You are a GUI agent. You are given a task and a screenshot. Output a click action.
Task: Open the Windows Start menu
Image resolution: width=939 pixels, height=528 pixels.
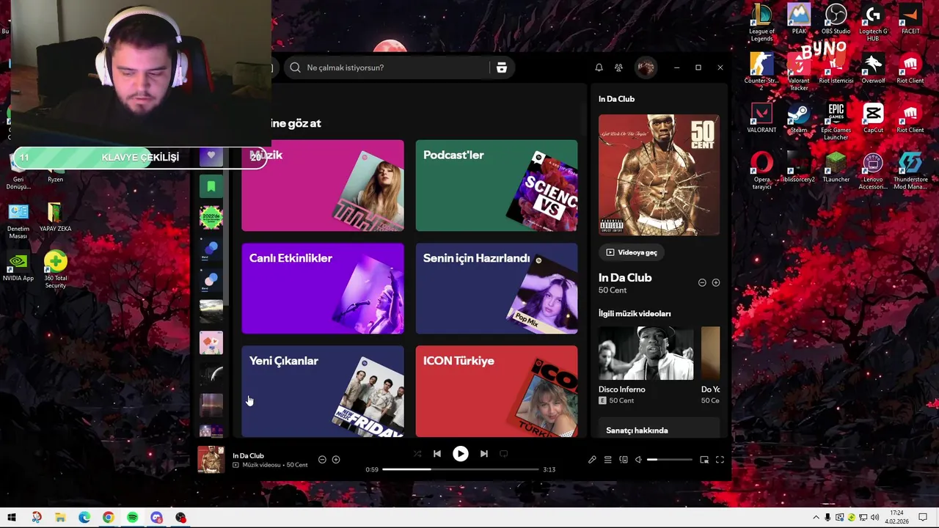tap(11, 518)
